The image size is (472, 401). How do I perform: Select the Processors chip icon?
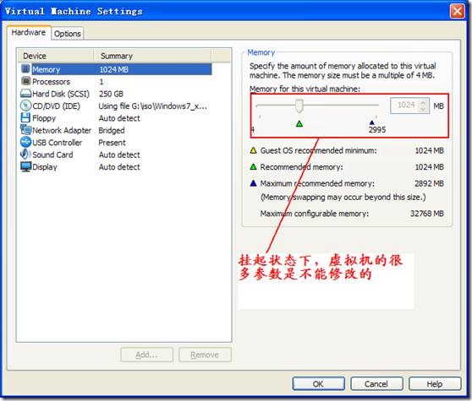[26, 81]
